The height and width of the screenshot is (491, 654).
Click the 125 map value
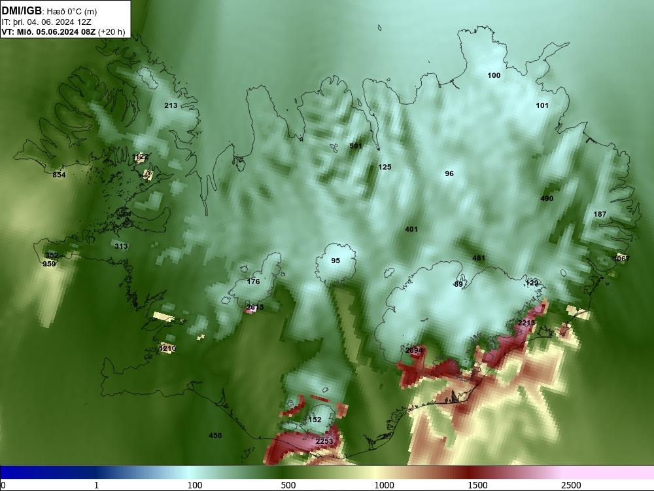[385, 167]
